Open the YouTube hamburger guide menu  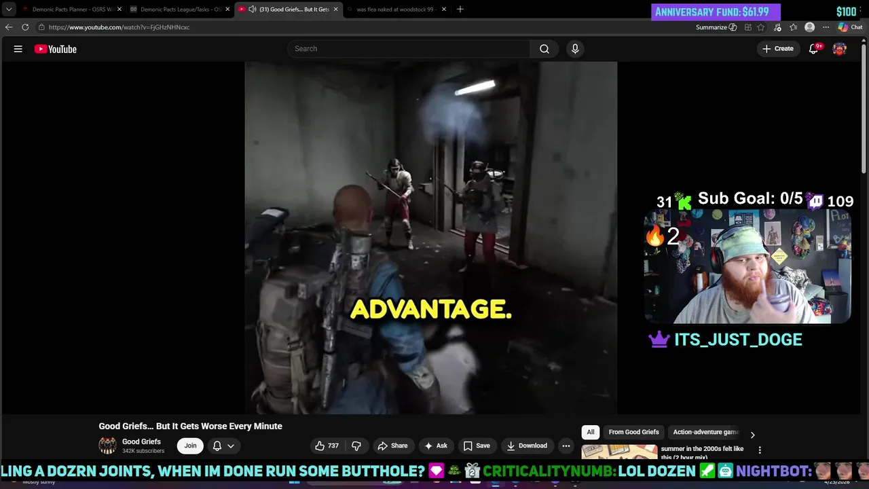18,49
